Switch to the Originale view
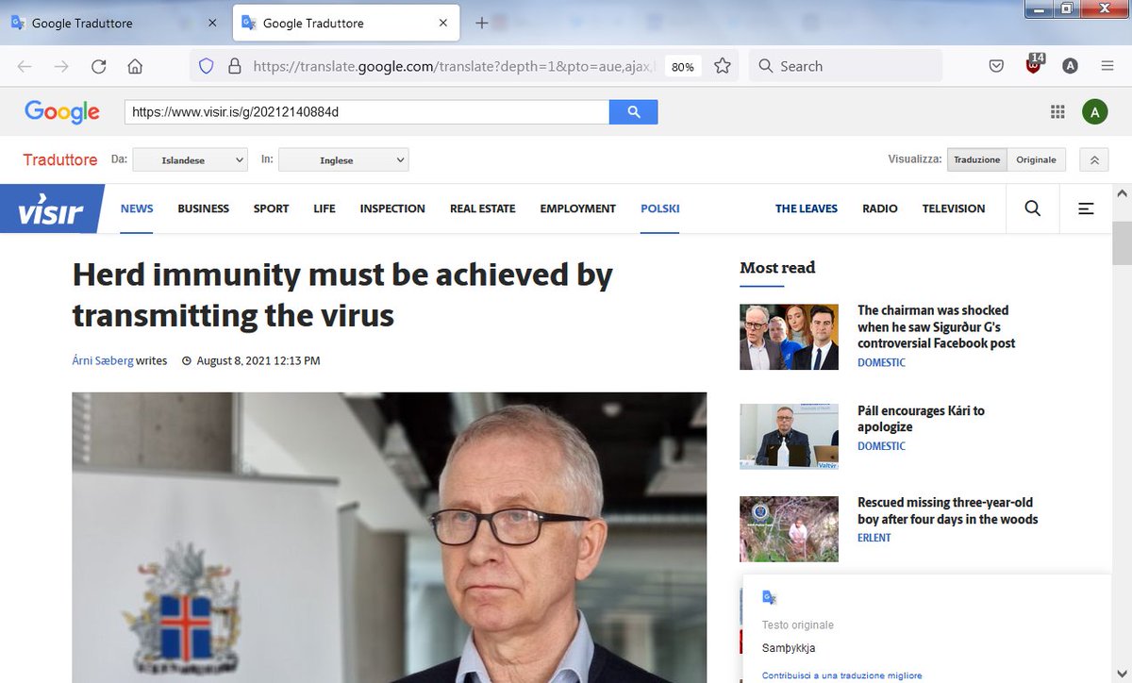Screen dimensions: 1132x683 [x=1036, y=159]
